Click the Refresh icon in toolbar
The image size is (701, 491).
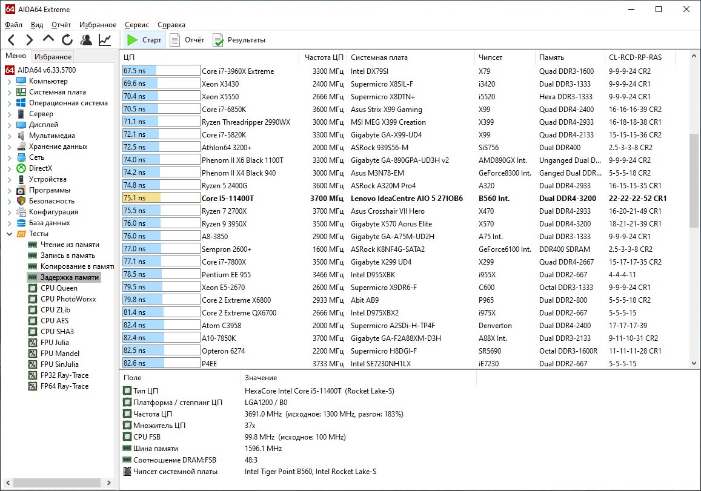[67, 40]
